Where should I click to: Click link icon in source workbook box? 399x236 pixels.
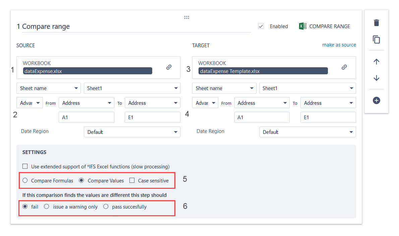click(169, 67)
